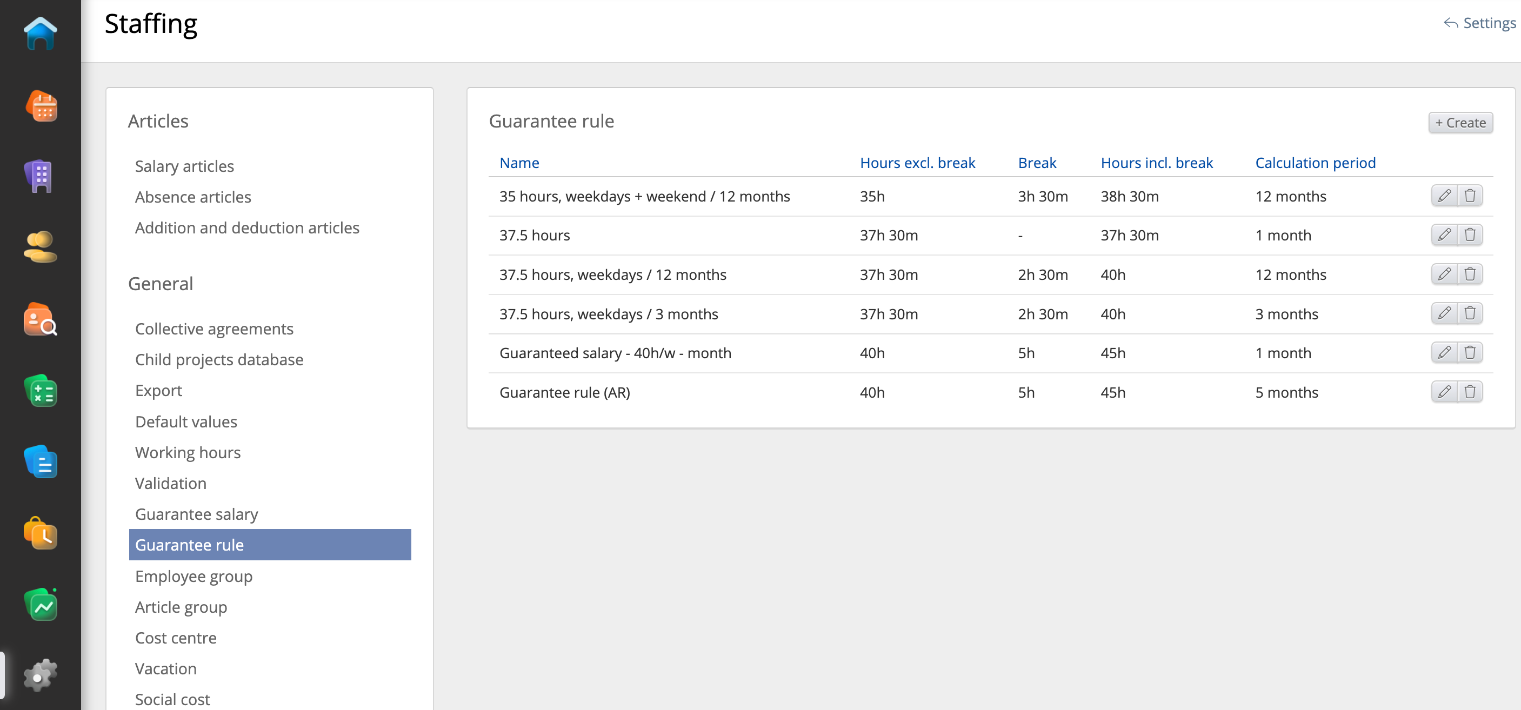Open Guarantee salary section
Screen dimensions: 1521x710
[196, 514]
